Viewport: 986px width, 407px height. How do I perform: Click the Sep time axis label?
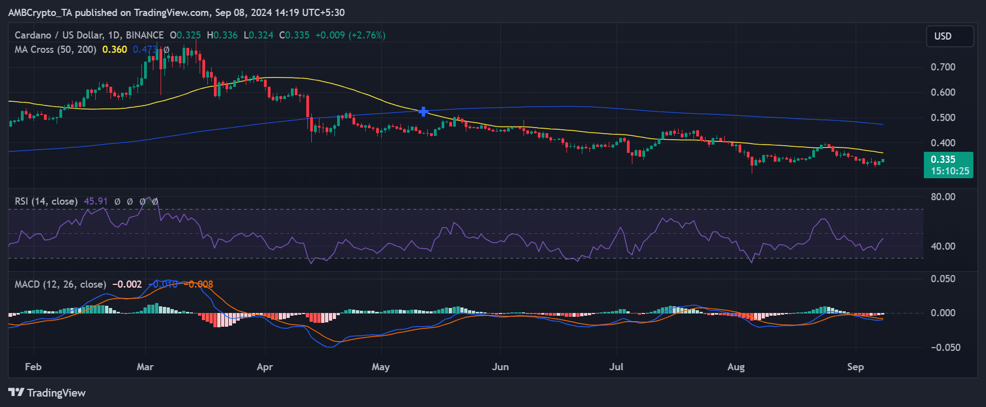(856, 367)
